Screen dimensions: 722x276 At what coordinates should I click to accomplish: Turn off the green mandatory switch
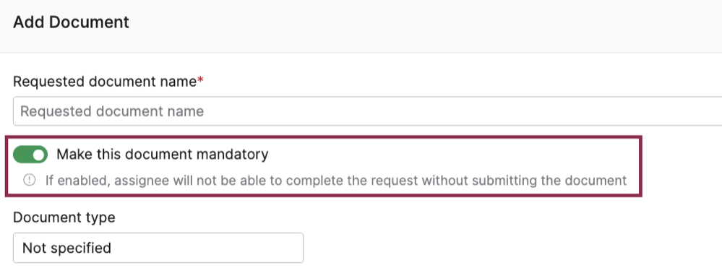pyautogui.click(x=30, y=155)
